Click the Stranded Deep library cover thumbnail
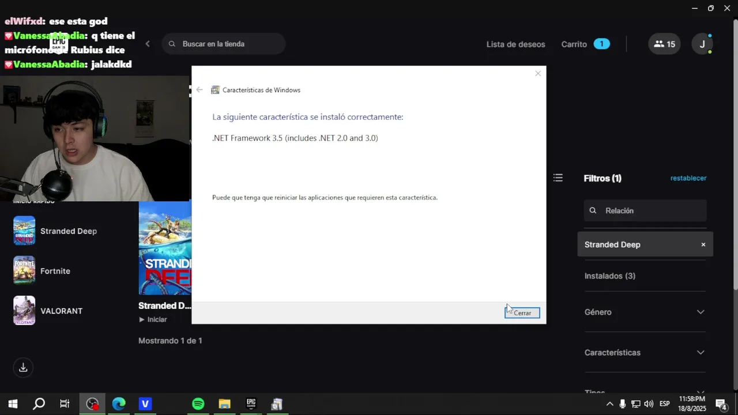This screenshot has width=738, height=415. [165, 248]
